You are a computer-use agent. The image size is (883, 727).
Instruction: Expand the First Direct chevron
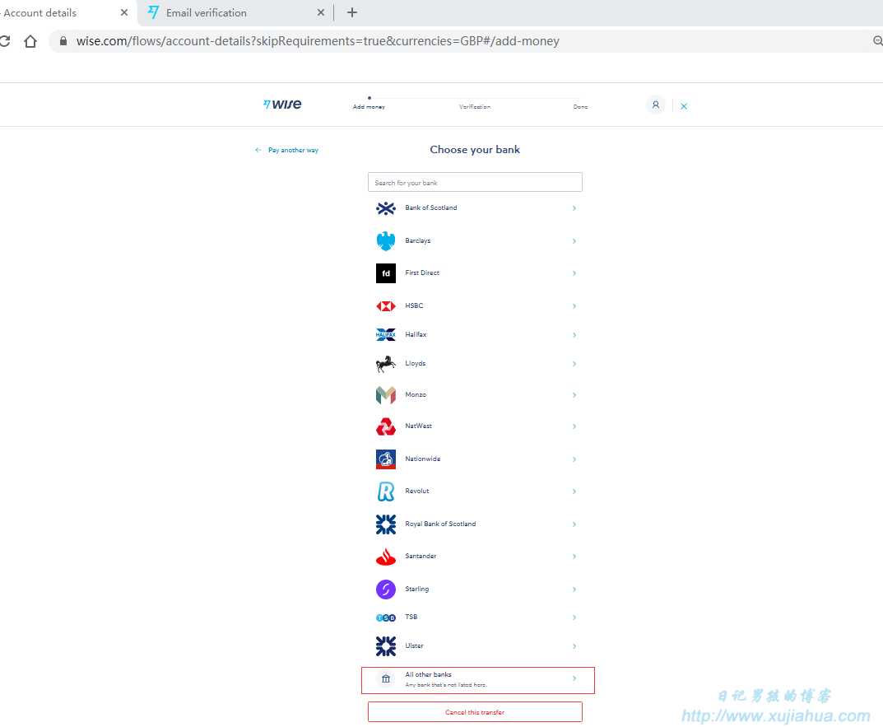click(x=574, y=273)
